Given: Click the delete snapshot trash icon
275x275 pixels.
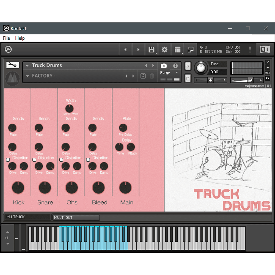Looking at the screenshot, I should point(152,76).
